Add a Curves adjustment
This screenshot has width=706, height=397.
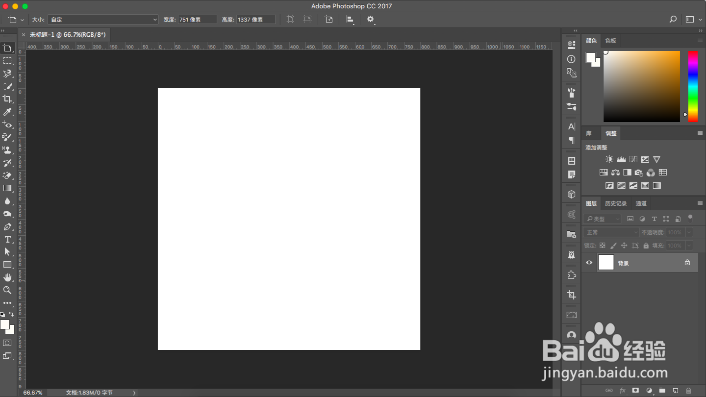[x=633, y=159]
